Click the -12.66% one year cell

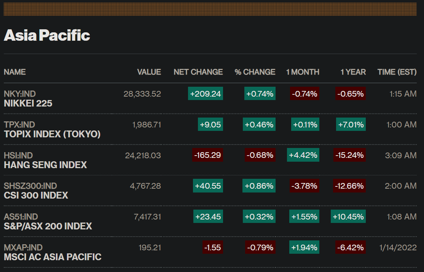coord(349,186)
